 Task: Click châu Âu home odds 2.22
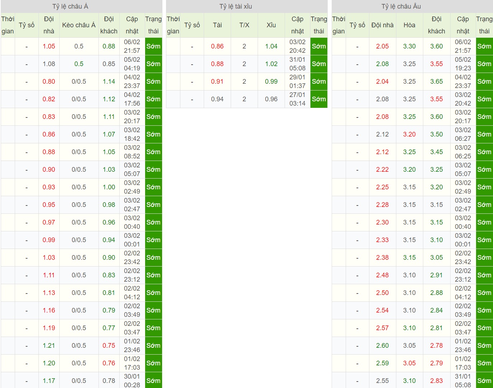(382, 170)
